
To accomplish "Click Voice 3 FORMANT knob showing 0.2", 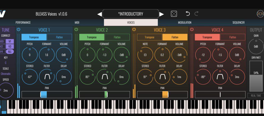I will [x=162, y=55].
